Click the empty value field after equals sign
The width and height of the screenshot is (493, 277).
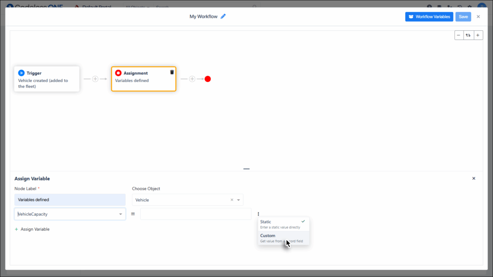(195, 214)
